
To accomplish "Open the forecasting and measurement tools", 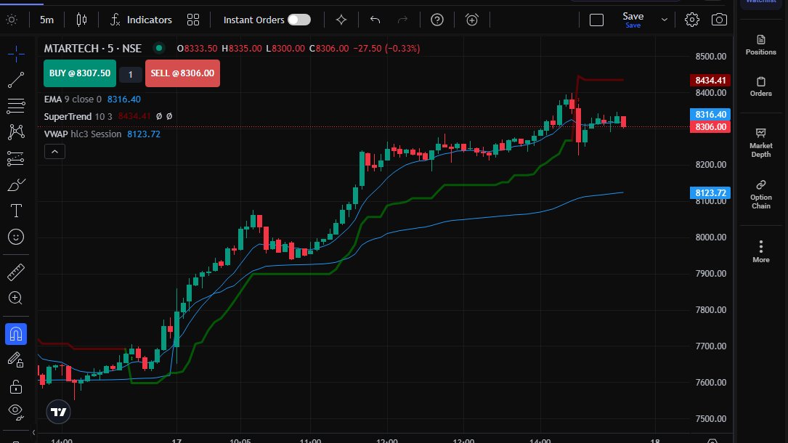I will click(16, 159).
